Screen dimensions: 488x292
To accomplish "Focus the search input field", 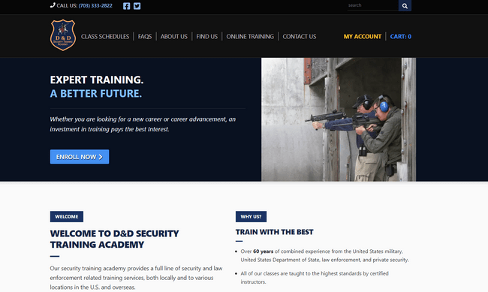I will click(x=373, y=5).
